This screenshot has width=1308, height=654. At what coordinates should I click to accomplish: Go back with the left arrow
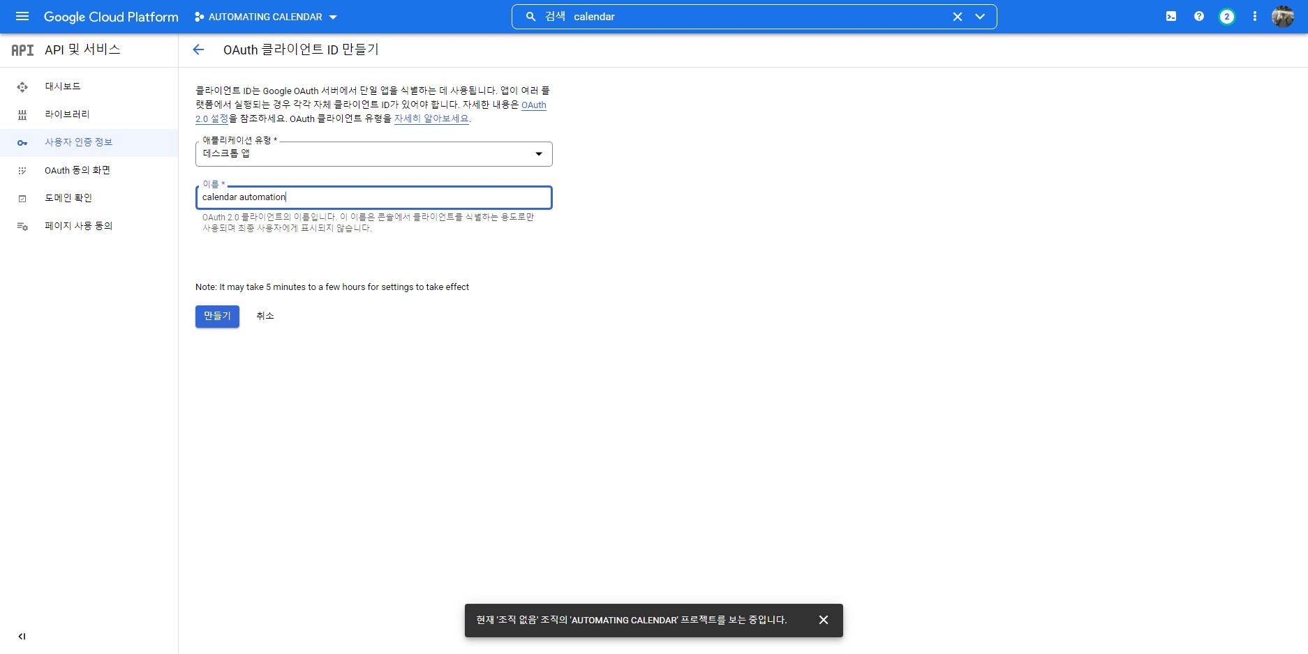[x=198, y=50]
